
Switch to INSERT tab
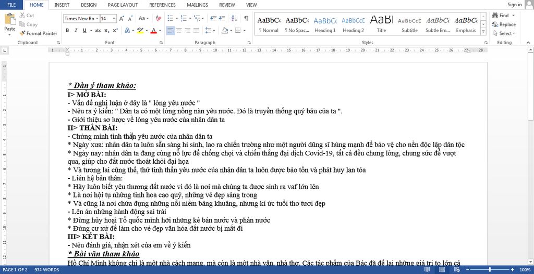coord(62,5)
